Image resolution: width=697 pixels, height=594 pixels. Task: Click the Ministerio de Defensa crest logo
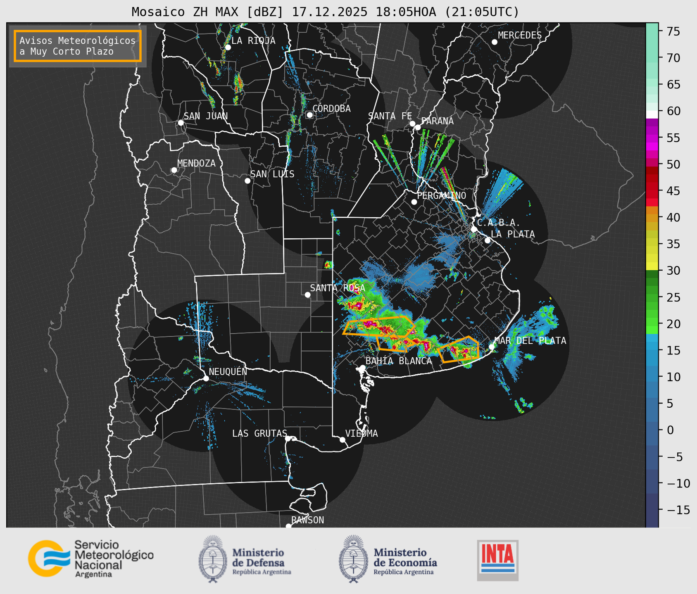pos(213,558)
